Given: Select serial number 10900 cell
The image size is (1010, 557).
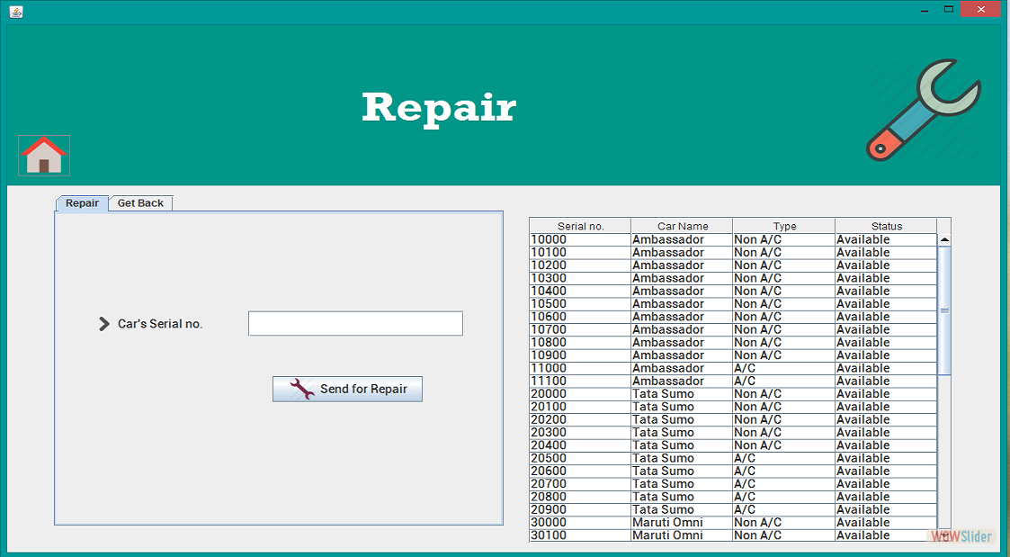Looking at the screenshot, I should click(x=580, y=355).
